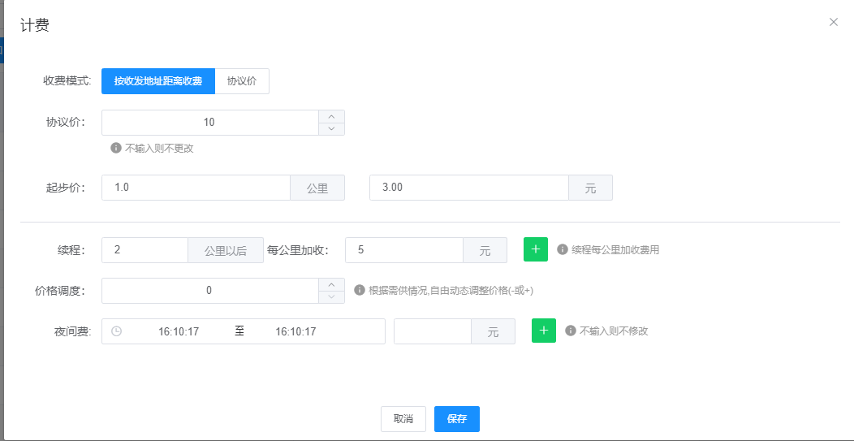Increase 价格调度 value with up arrow
The width and height of the screenshot is (854, 441).
331,284
